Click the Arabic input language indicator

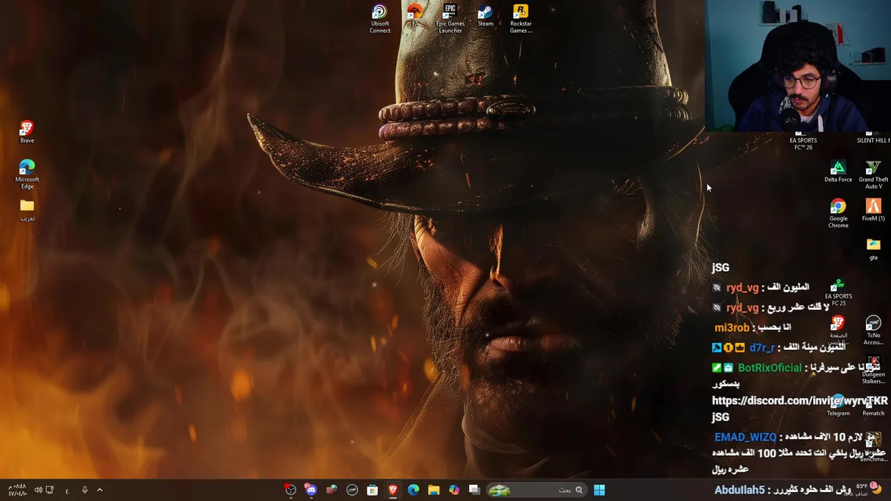67,490
